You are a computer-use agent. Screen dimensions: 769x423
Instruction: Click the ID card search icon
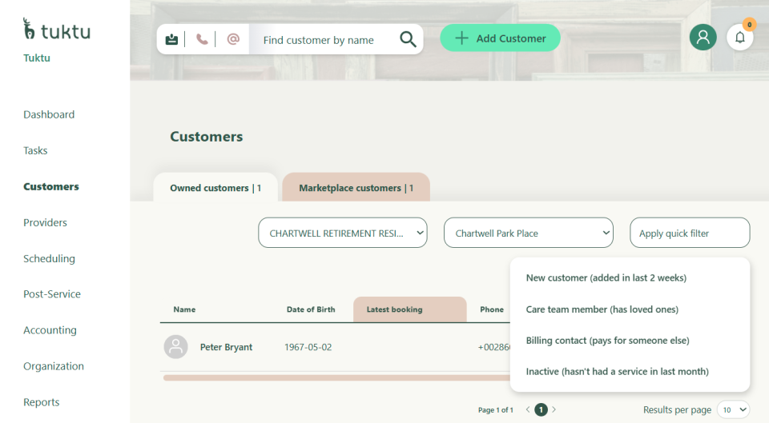click(171, 39)
